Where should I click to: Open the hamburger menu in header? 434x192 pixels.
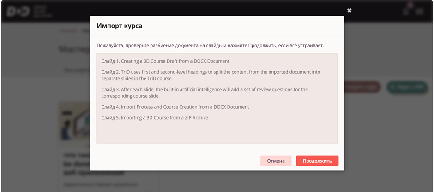420,12
